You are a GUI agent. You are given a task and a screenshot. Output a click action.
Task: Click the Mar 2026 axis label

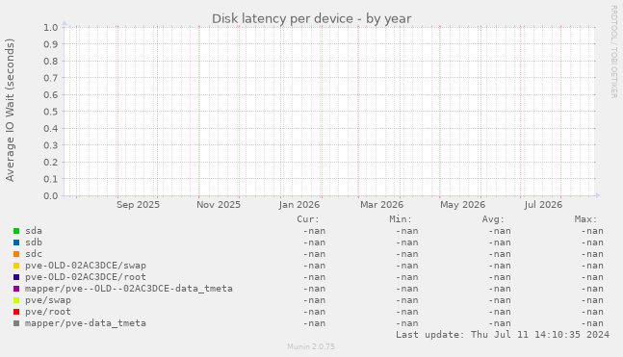click(382, 205)
